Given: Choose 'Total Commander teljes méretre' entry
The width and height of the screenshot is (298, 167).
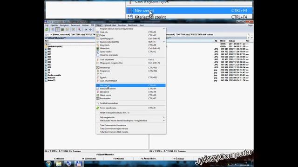Looking at the screenshot, I should [130, 128].
